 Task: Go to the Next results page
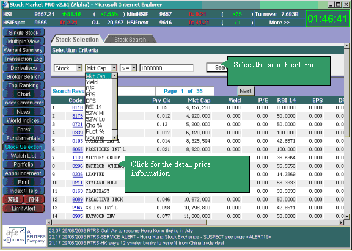coord(246,91)
